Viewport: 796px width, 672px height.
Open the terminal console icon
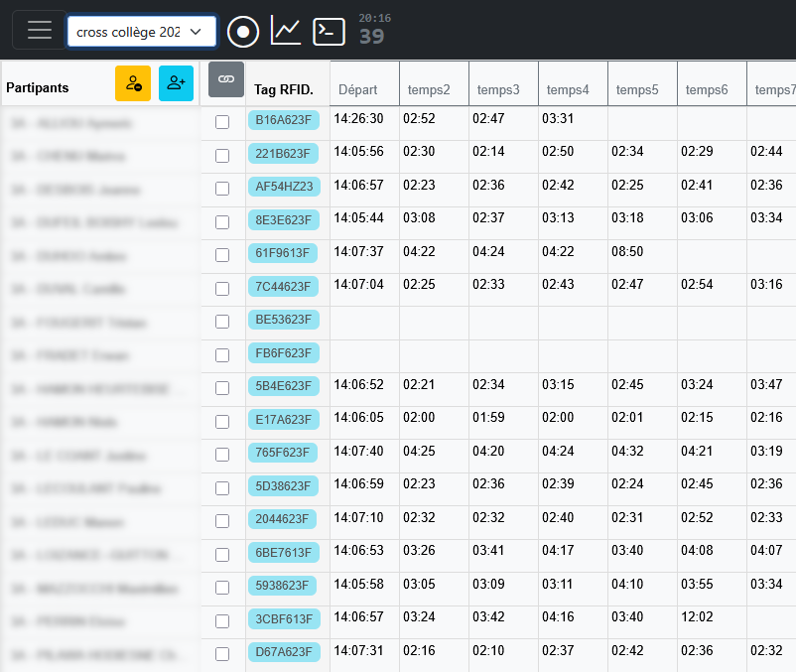click(x=329, y=32)
